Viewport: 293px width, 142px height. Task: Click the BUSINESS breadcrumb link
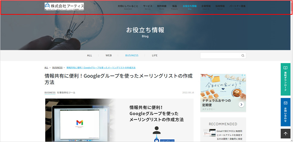tap(57, 68)
